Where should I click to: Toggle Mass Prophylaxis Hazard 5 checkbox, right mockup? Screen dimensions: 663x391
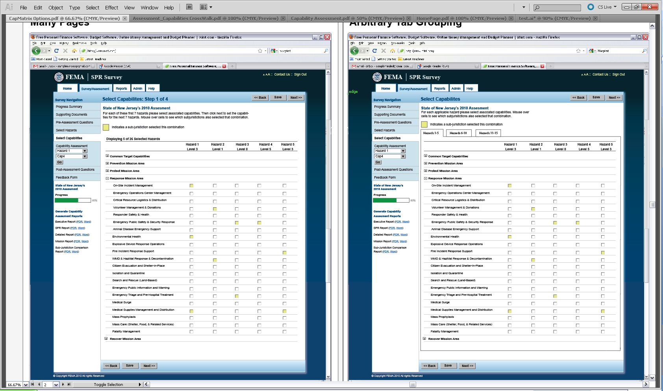click(603, 318)
